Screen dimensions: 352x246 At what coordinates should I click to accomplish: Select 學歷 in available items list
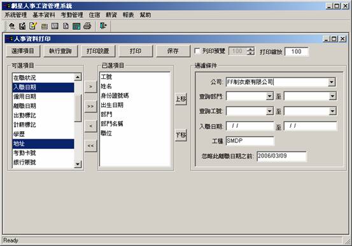pos(43,134)
